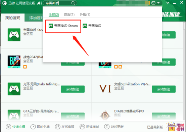
Task: Click the 游戏更新 upload icon
Action: (107, 127)
